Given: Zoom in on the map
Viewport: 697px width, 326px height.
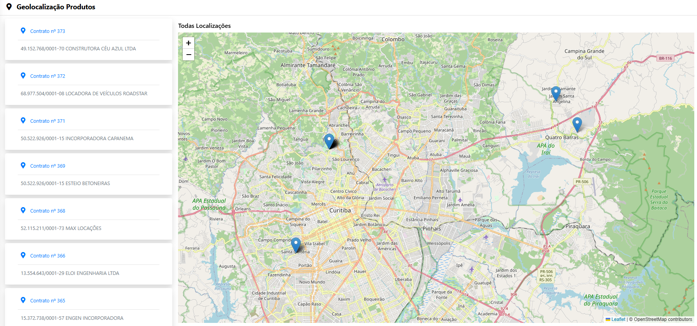Looking at the screenshot, I should tap(188, 43).
